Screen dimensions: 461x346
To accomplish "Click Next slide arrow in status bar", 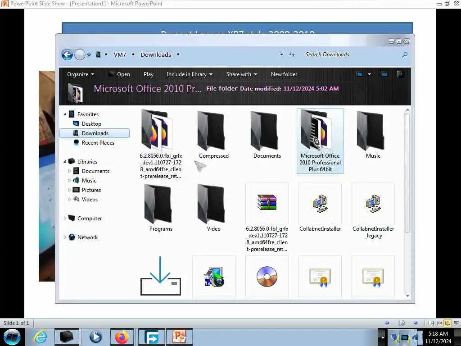I will pyautogui.click(x=416, y=323).
